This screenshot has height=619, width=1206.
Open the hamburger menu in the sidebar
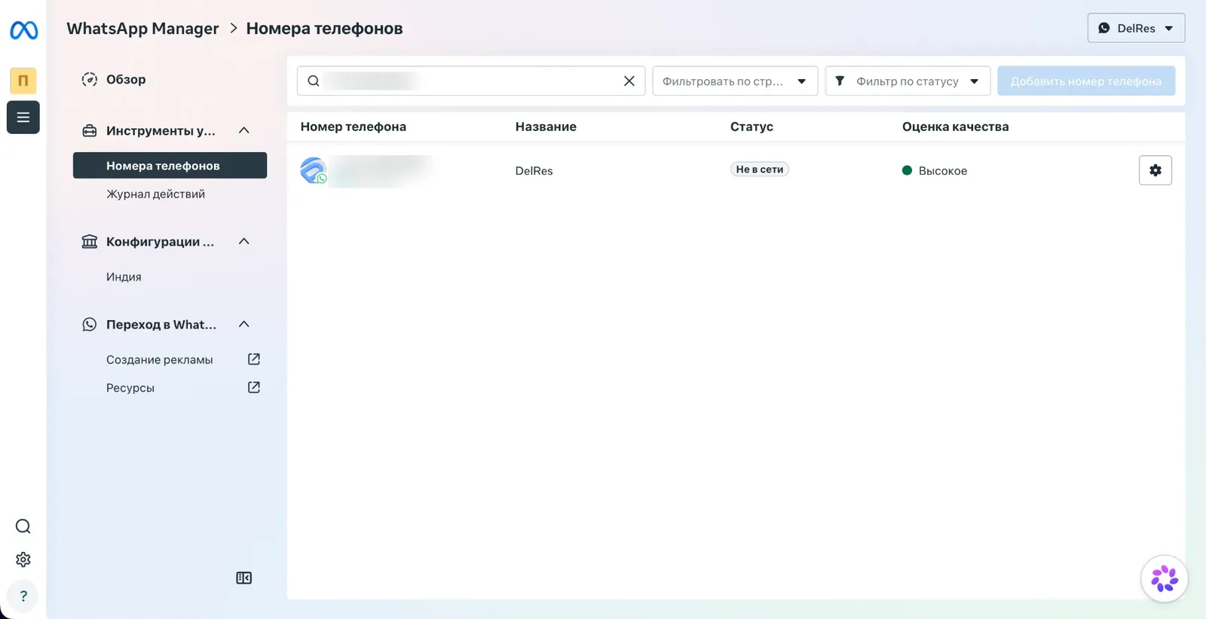point(23,117)
